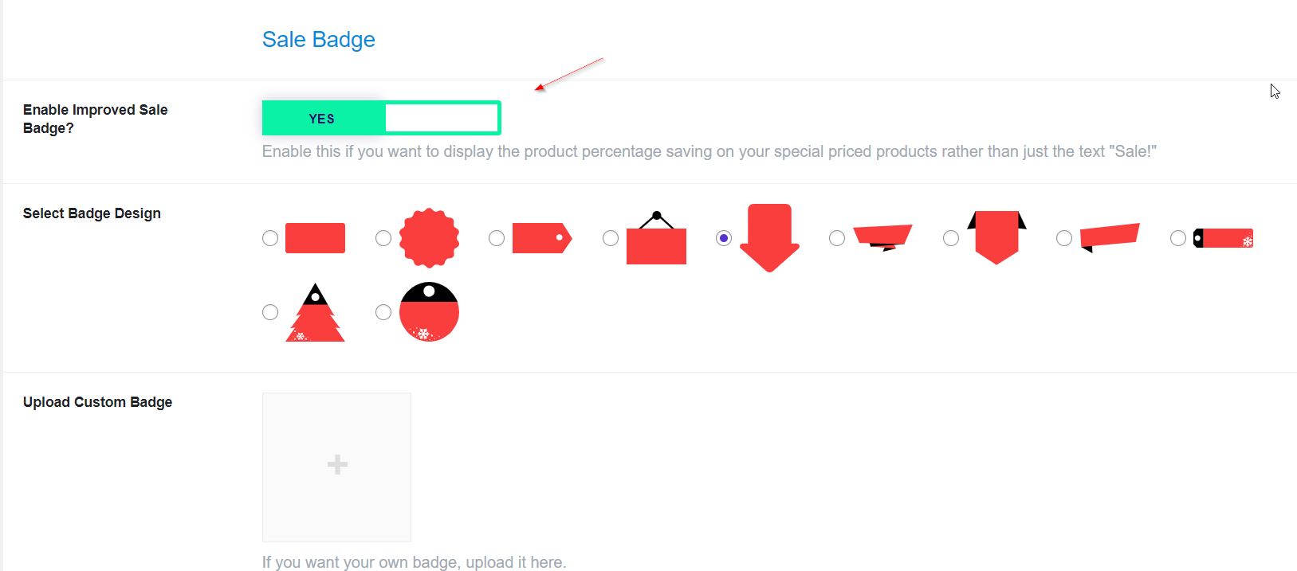
Task: Click the scalloped circle badge image
Action: click(429, 238)
